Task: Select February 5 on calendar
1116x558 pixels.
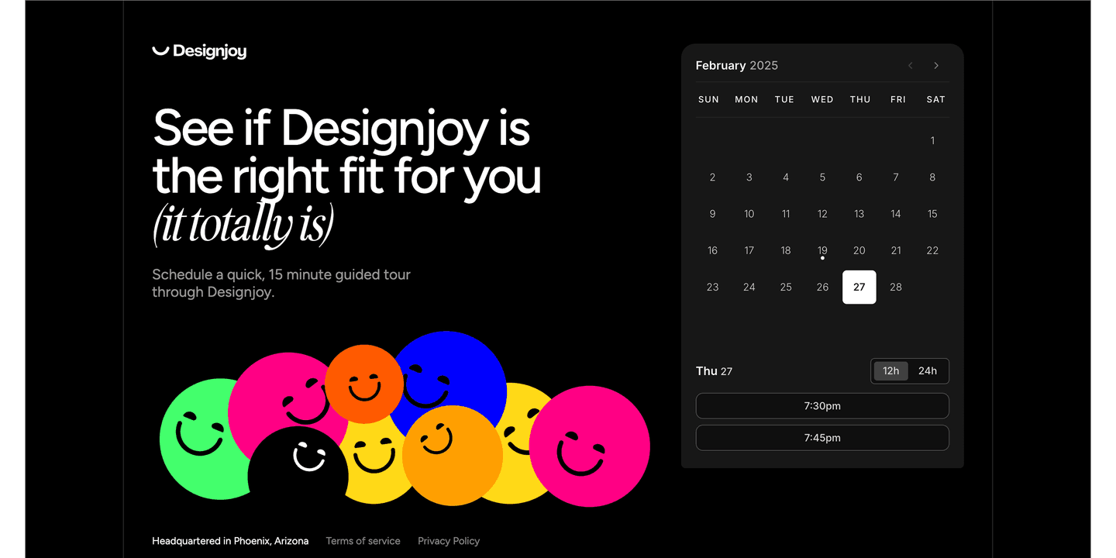Action: tap(822, 177)
